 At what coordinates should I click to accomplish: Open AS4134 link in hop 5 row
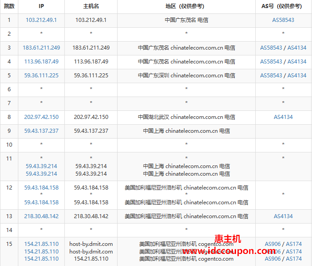[297, 76]
